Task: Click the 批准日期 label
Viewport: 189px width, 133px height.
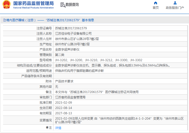Action: (x=46, y=103)
